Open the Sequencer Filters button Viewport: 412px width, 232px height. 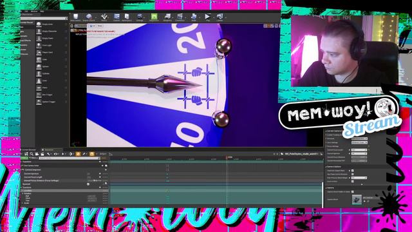(33, 158)
